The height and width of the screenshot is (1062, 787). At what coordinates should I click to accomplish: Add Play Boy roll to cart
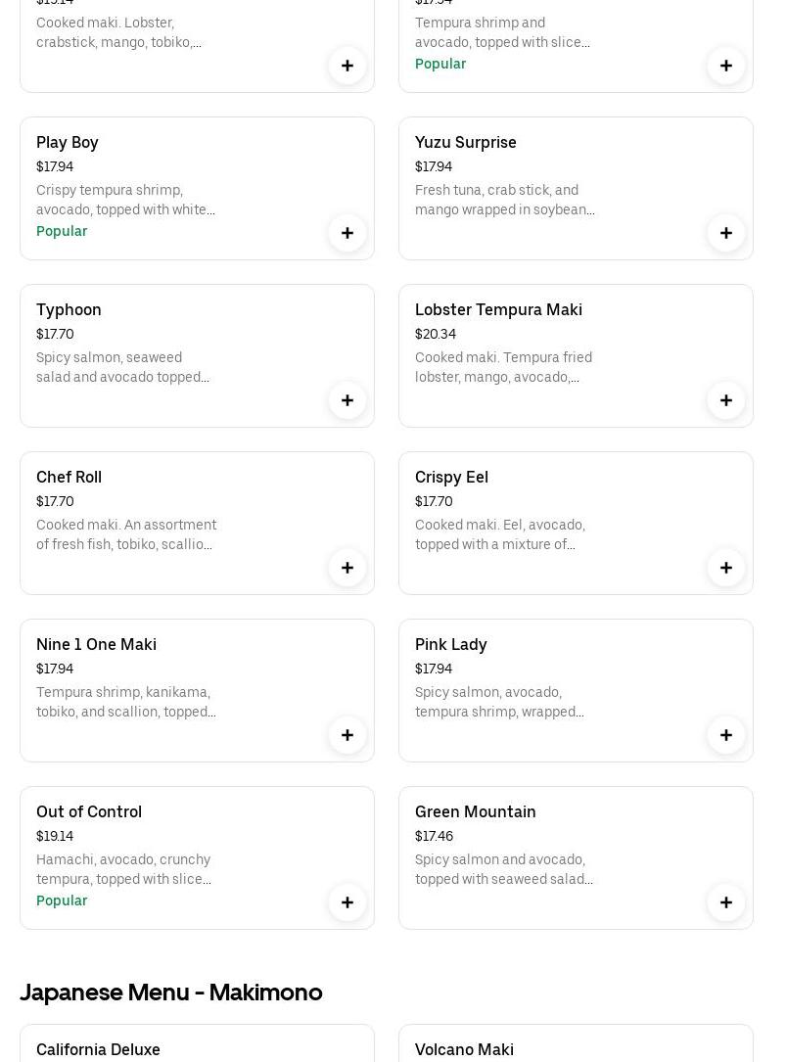[x=347, y=233]
